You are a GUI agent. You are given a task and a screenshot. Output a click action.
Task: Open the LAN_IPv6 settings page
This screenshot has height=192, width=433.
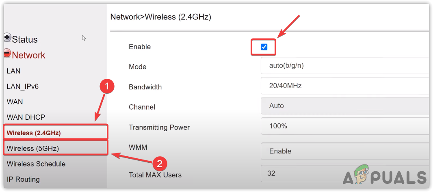(x=23, y=86)
